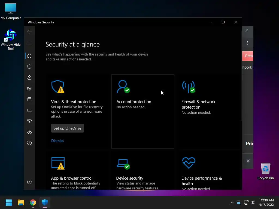Open the Windows Start menu
The width and height of the screenshot is (279, 209).
pos(9,202)
